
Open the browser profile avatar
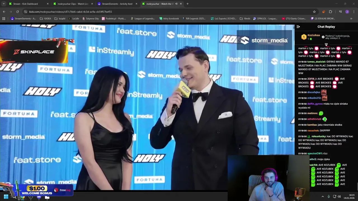coord(347,12)
